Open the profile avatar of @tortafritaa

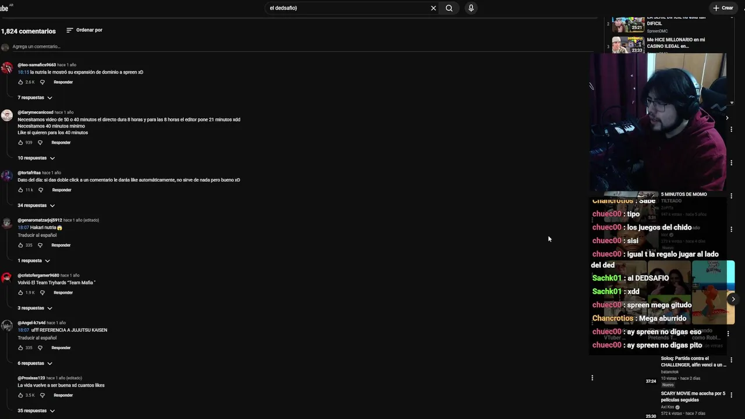(x=6, y=176)
